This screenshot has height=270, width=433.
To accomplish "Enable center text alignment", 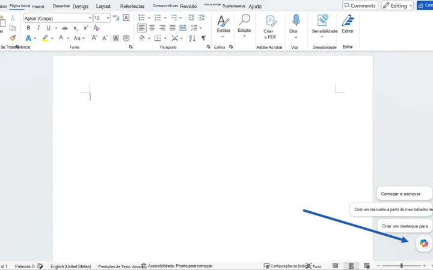I will tap(152, 28).
